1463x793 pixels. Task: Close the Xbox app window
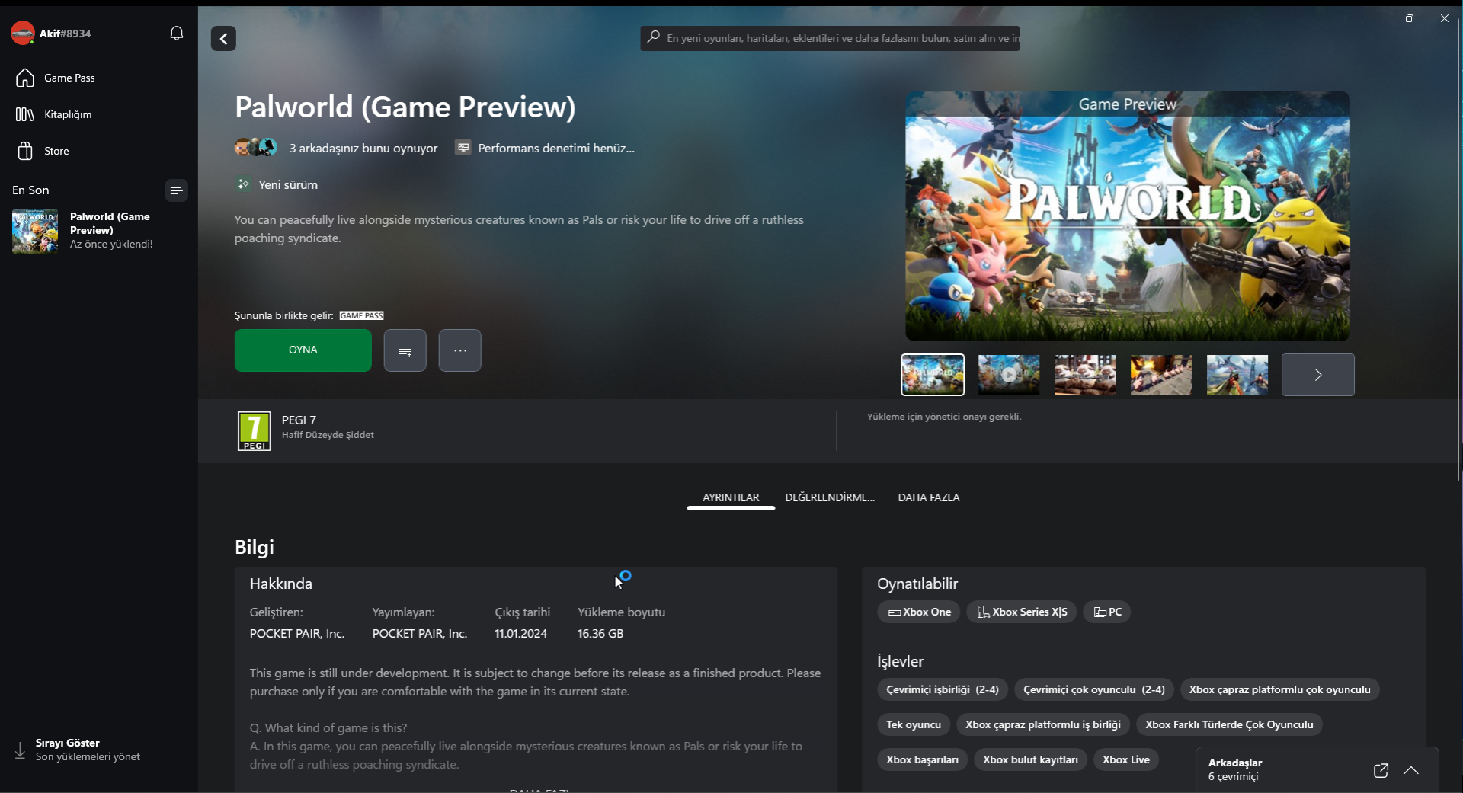(1445, 18)
